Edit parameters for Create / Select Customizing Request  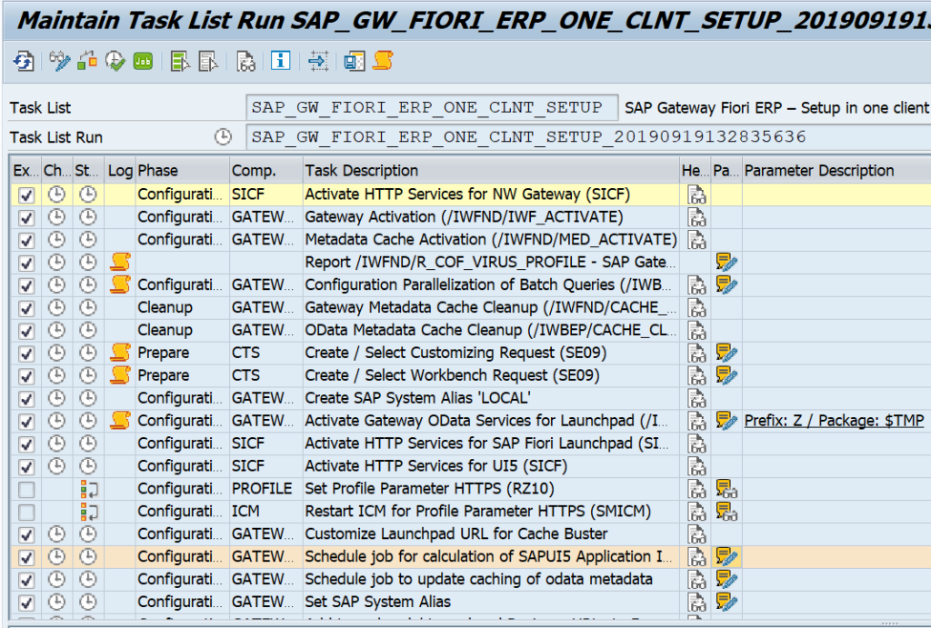(x=723, y=353)
